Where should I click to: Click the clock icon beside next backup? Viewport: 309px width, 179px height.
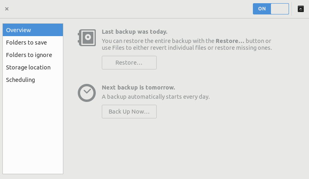point(86,93)
